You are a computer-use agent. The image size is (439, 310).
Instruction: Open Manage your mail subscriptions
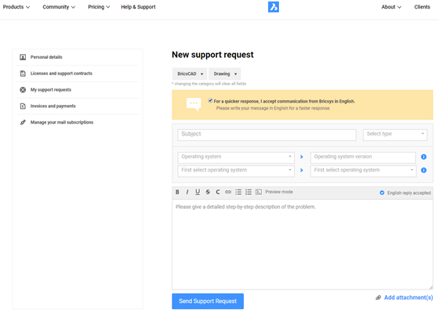tap(62, 122)
